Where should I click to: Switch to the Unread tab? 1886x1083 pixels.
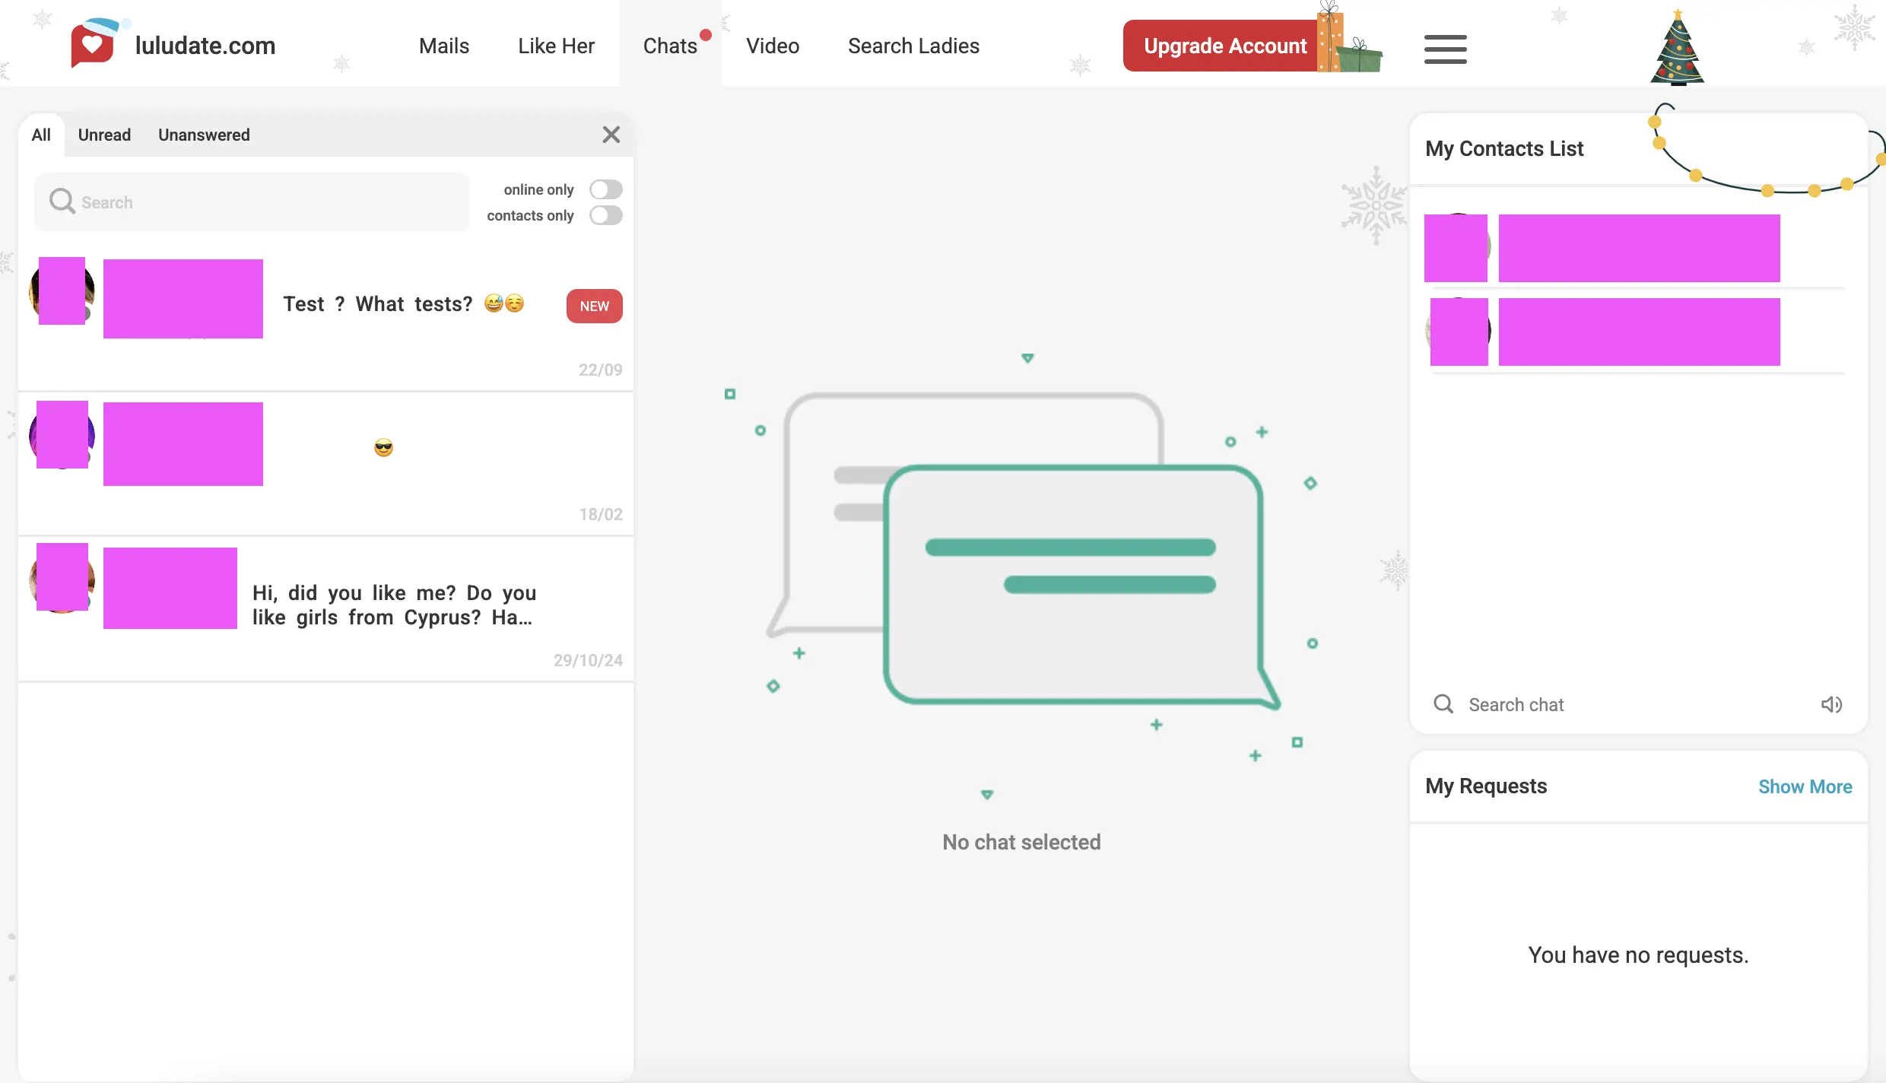pos(104,135)
